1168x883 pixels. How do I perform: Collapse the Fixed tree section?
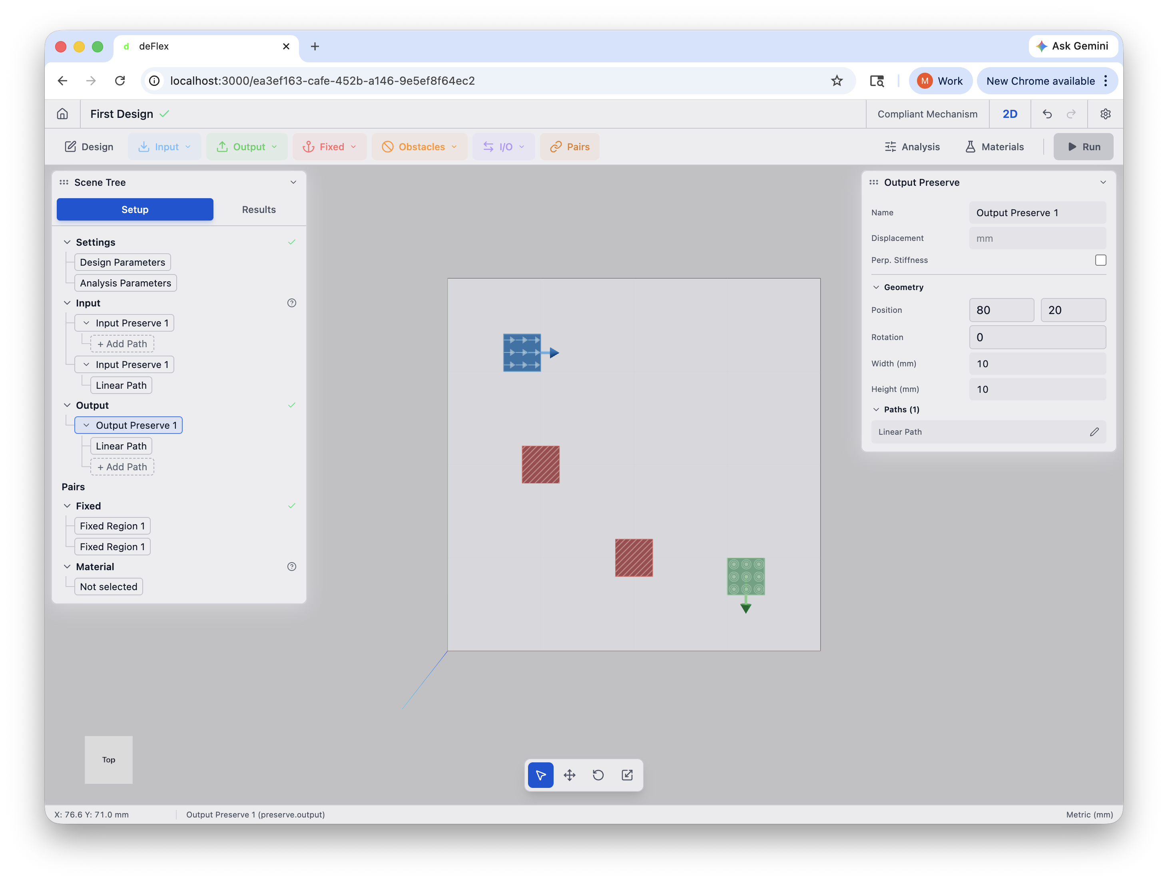click(x=67, y=505)
